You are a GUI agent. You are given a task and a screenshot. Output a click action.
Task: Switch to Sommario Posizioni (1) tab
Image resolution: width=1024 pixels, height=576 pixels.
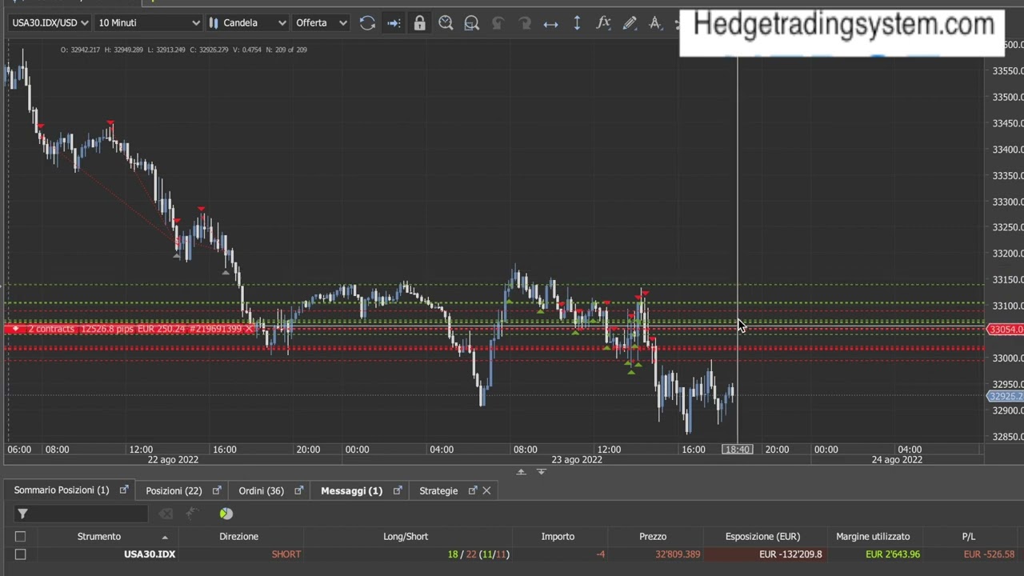(62, 490)
